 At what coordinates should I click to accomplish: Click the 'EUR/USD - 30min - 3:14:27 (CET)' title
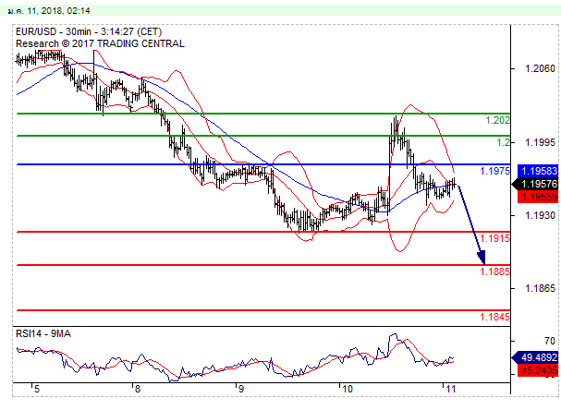tap(89, 31)
